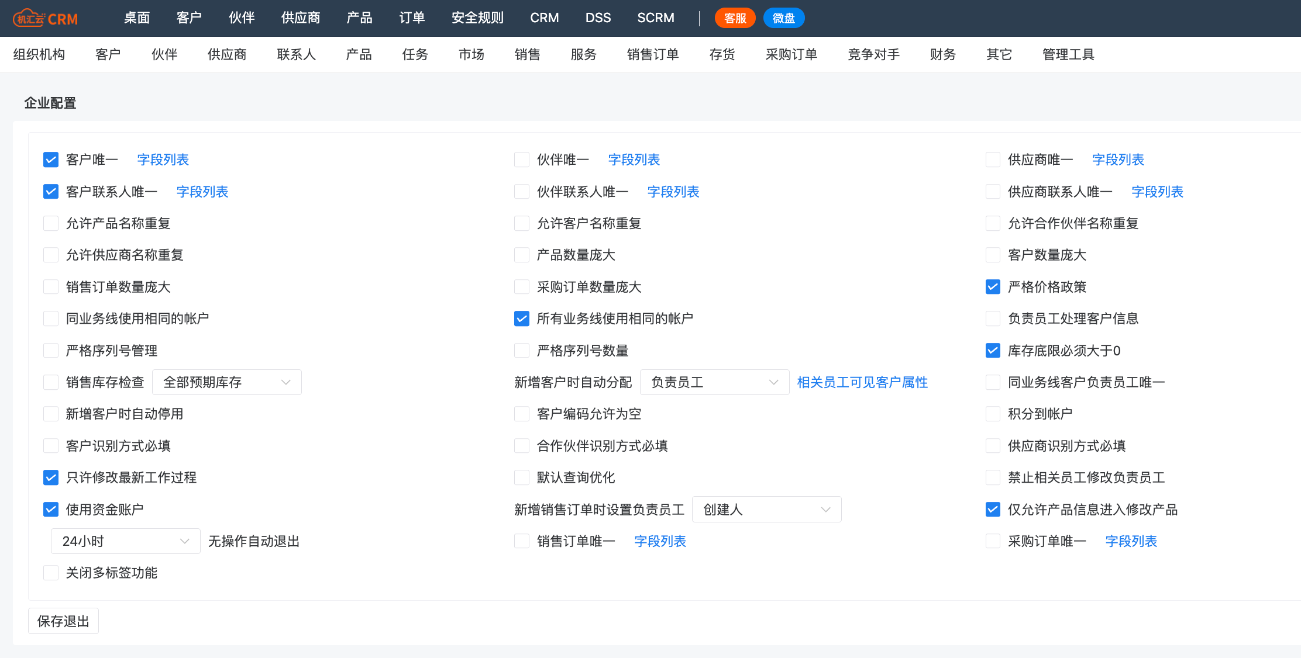Image resolution: width=1301 pixels, height=658 pixels.
Task: Switch to 销售订单 submenu tab
Action: point(653,54)
